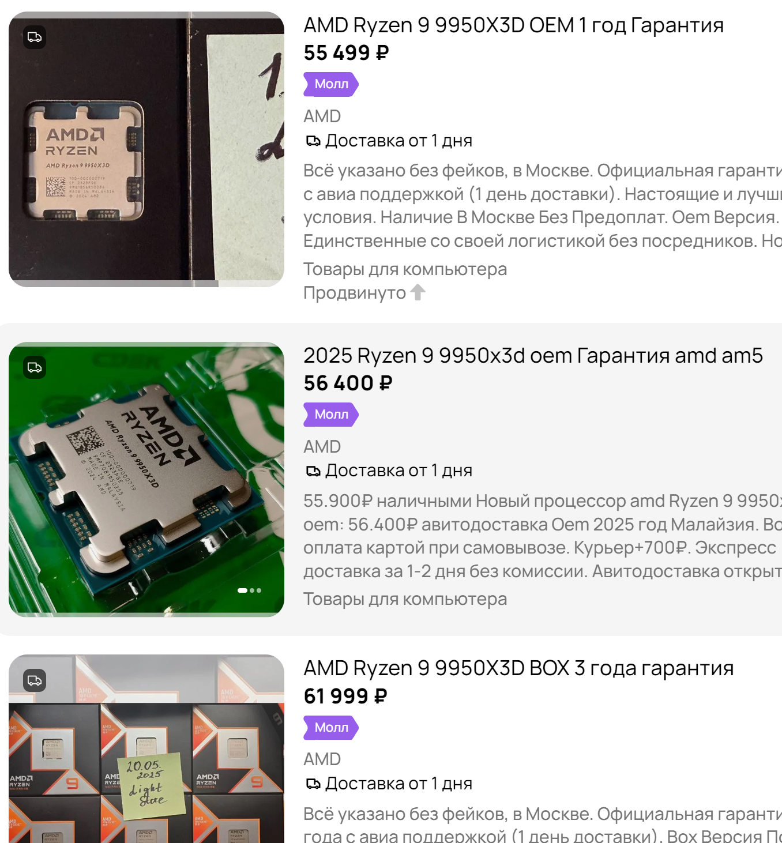Click the Молл badge on the 61 999 ₽ listing
782x843 pixels.
[331, 728]
